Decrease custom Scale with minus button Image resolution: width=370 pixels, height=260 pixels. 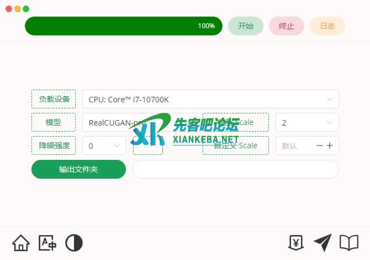click(320, 145)
